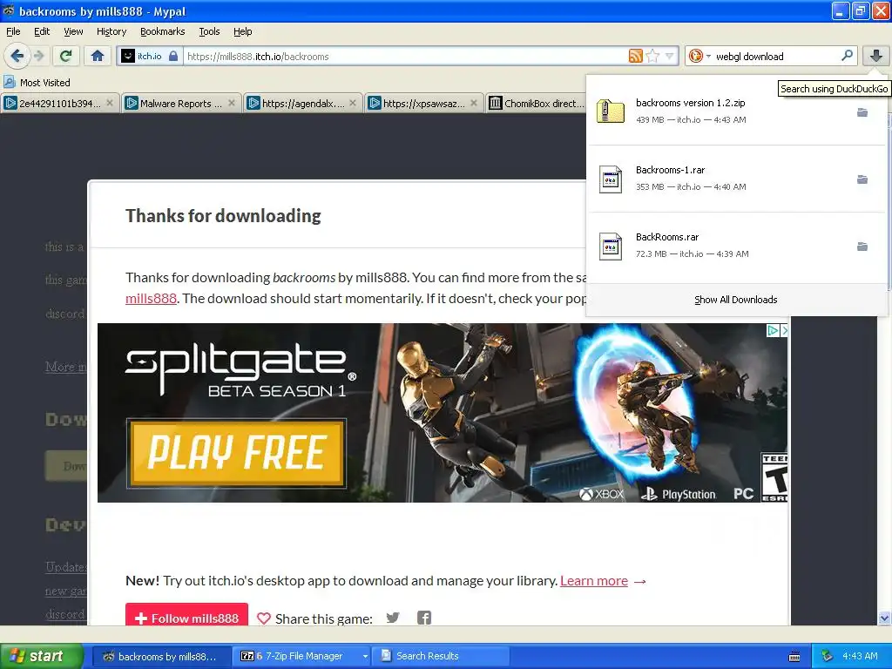The width and height of the screenshot is (892, 669).
Task: Open the View menu
Action: [73, 31]
